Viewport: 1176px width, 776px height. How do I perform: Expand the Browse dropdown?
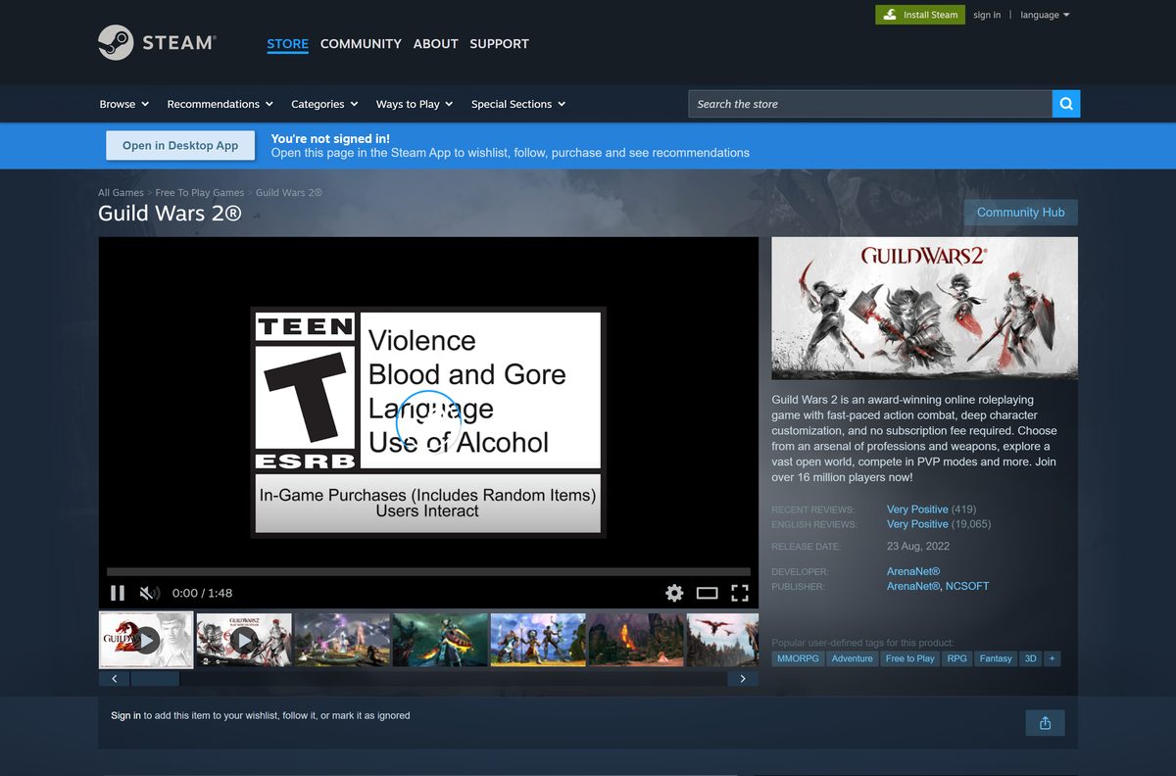pyautogui.click(x=124, y=104)
